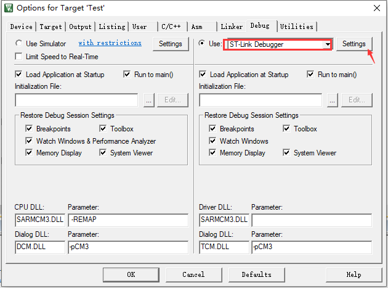Click debugger Edit... button
Viewport: 388px width, 288px height.
tap(357, 100)
